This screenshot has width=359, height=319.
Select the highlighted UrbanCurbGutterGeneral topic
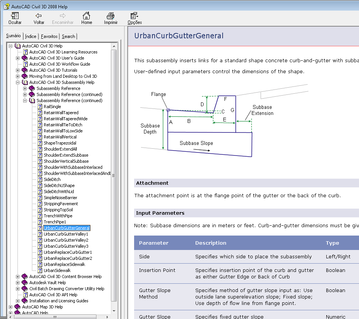tap(67, 228)
